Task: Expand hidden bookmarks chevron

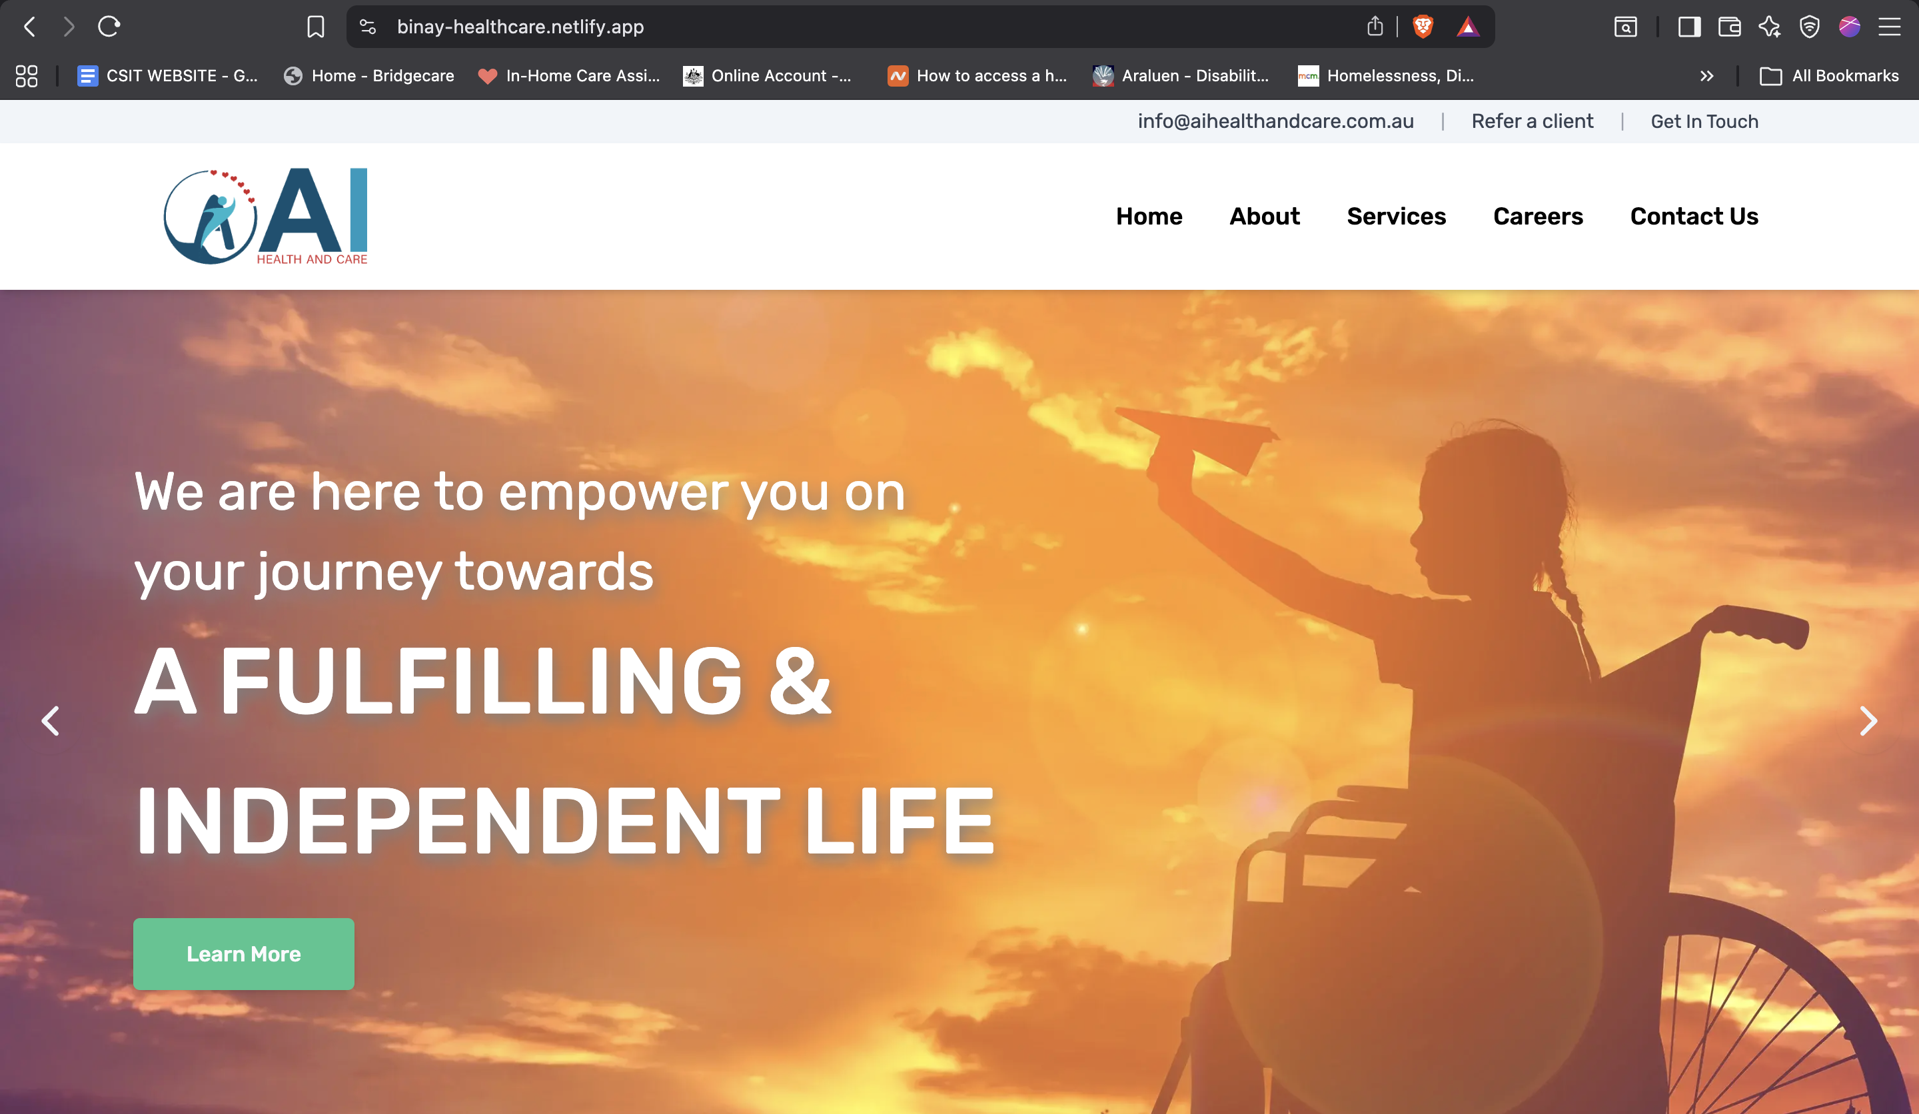Action: click(x=1706, y=76)
